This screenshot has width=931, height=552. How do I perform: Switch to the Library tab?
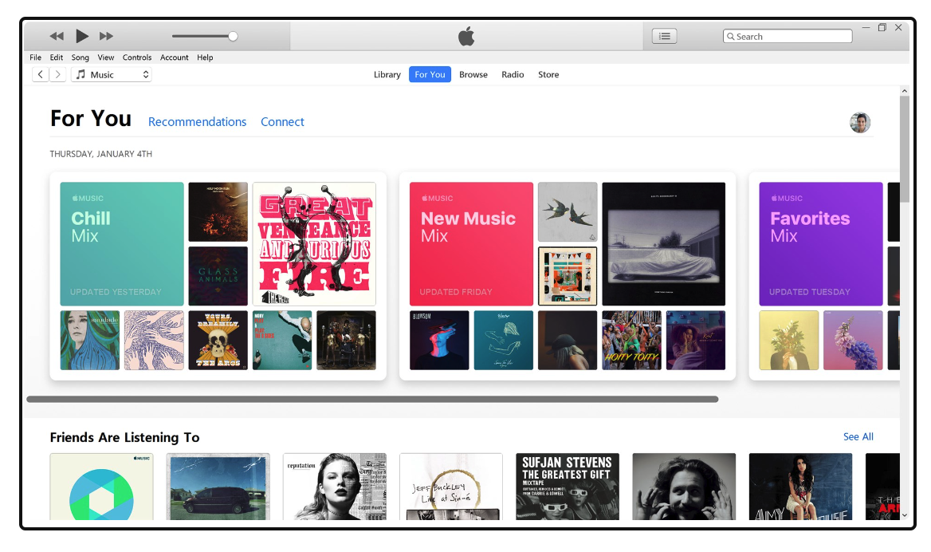tap(387, 74)
